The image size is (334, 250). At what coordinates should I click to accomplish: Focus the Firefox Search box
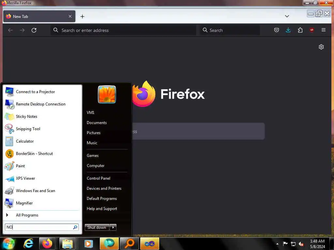point(230,30)
